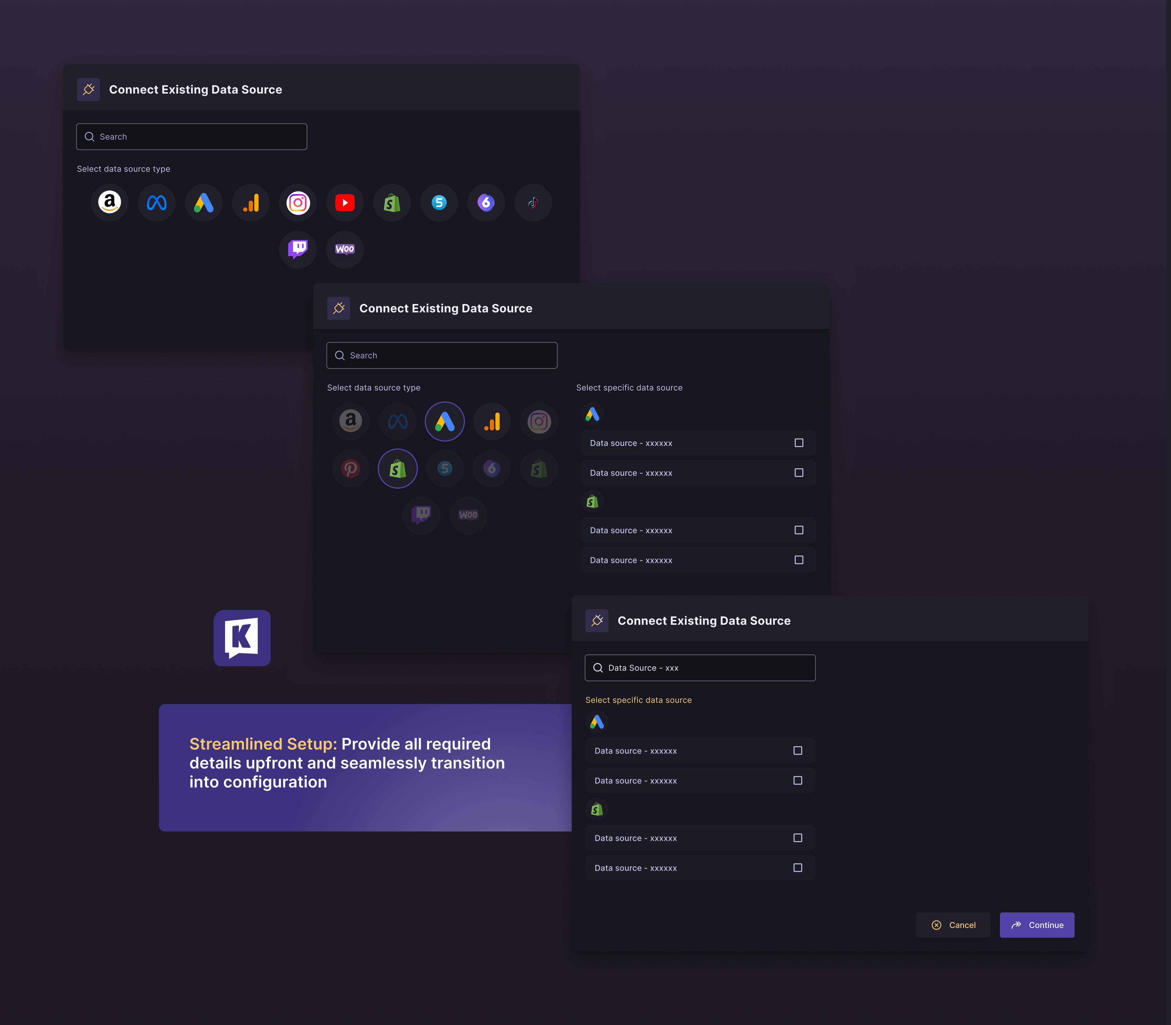Click the K app logo

(241, 637)
